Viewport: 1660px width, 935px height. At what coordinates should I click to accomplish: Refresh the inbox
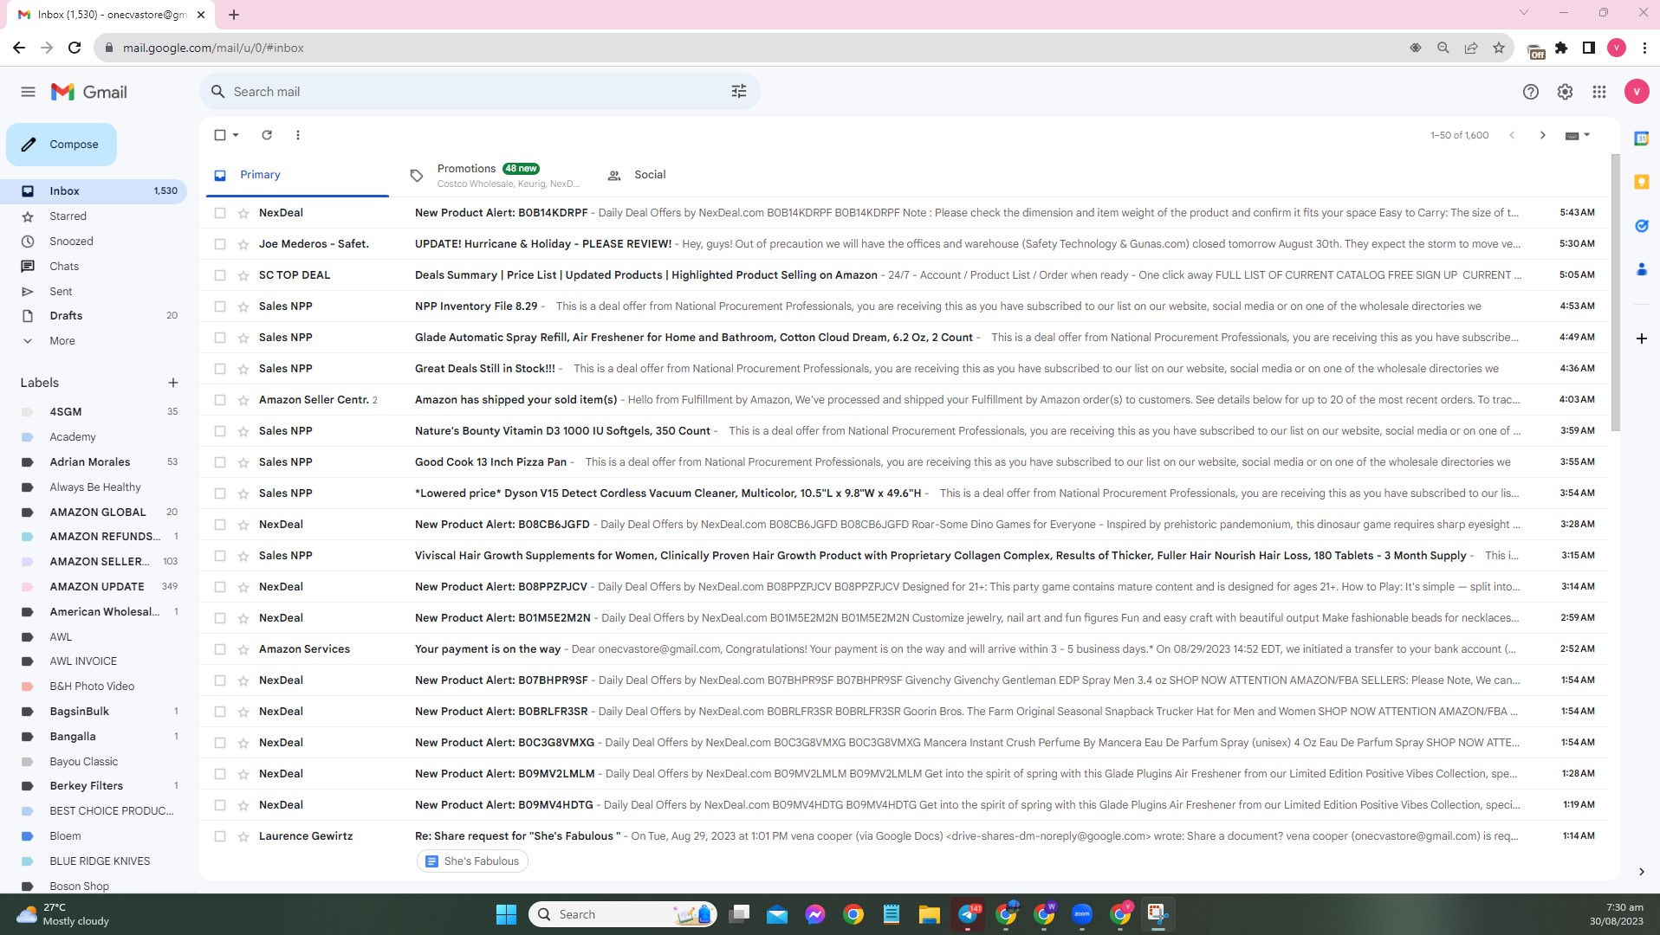pyautogui.click(x=267, y=135)
